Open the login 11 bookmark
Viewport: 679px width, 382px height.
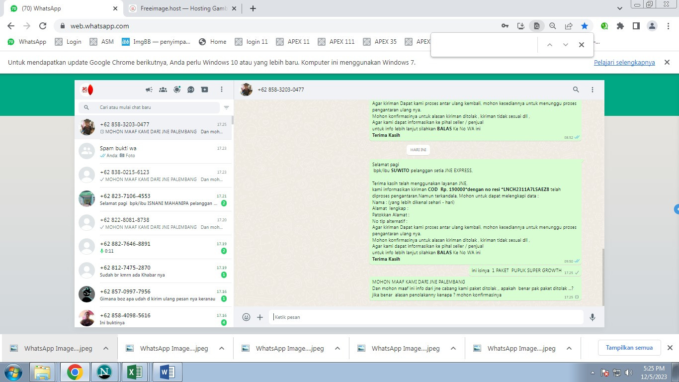click(252, 42)
